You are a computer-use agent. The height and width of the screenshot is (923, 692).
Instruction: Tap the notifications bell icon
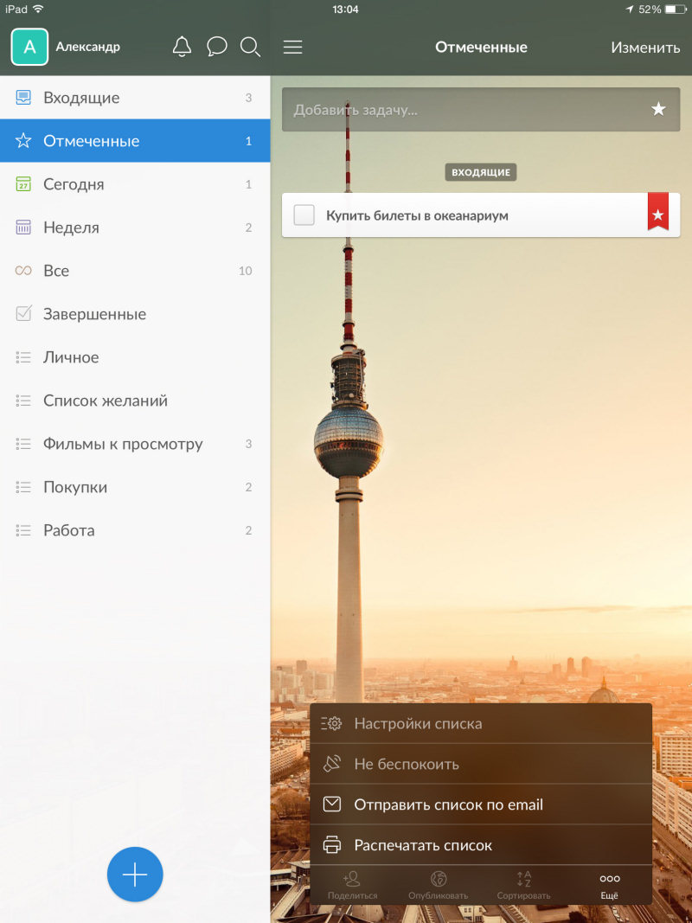coord(182,47)
